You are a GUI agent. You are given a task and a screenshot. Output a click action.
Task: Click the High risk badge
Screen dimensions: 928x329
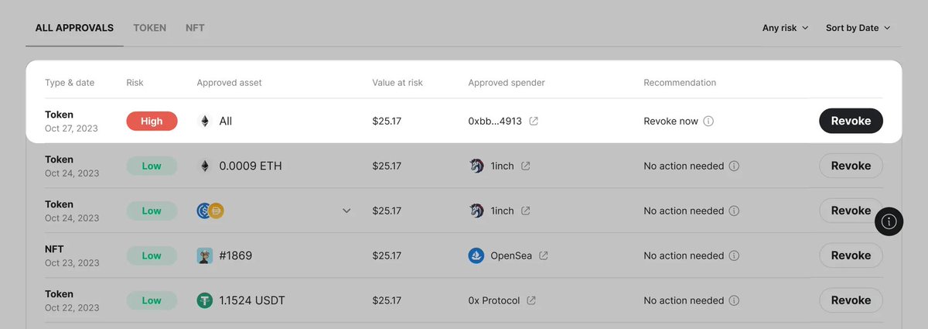pos(152,122)
